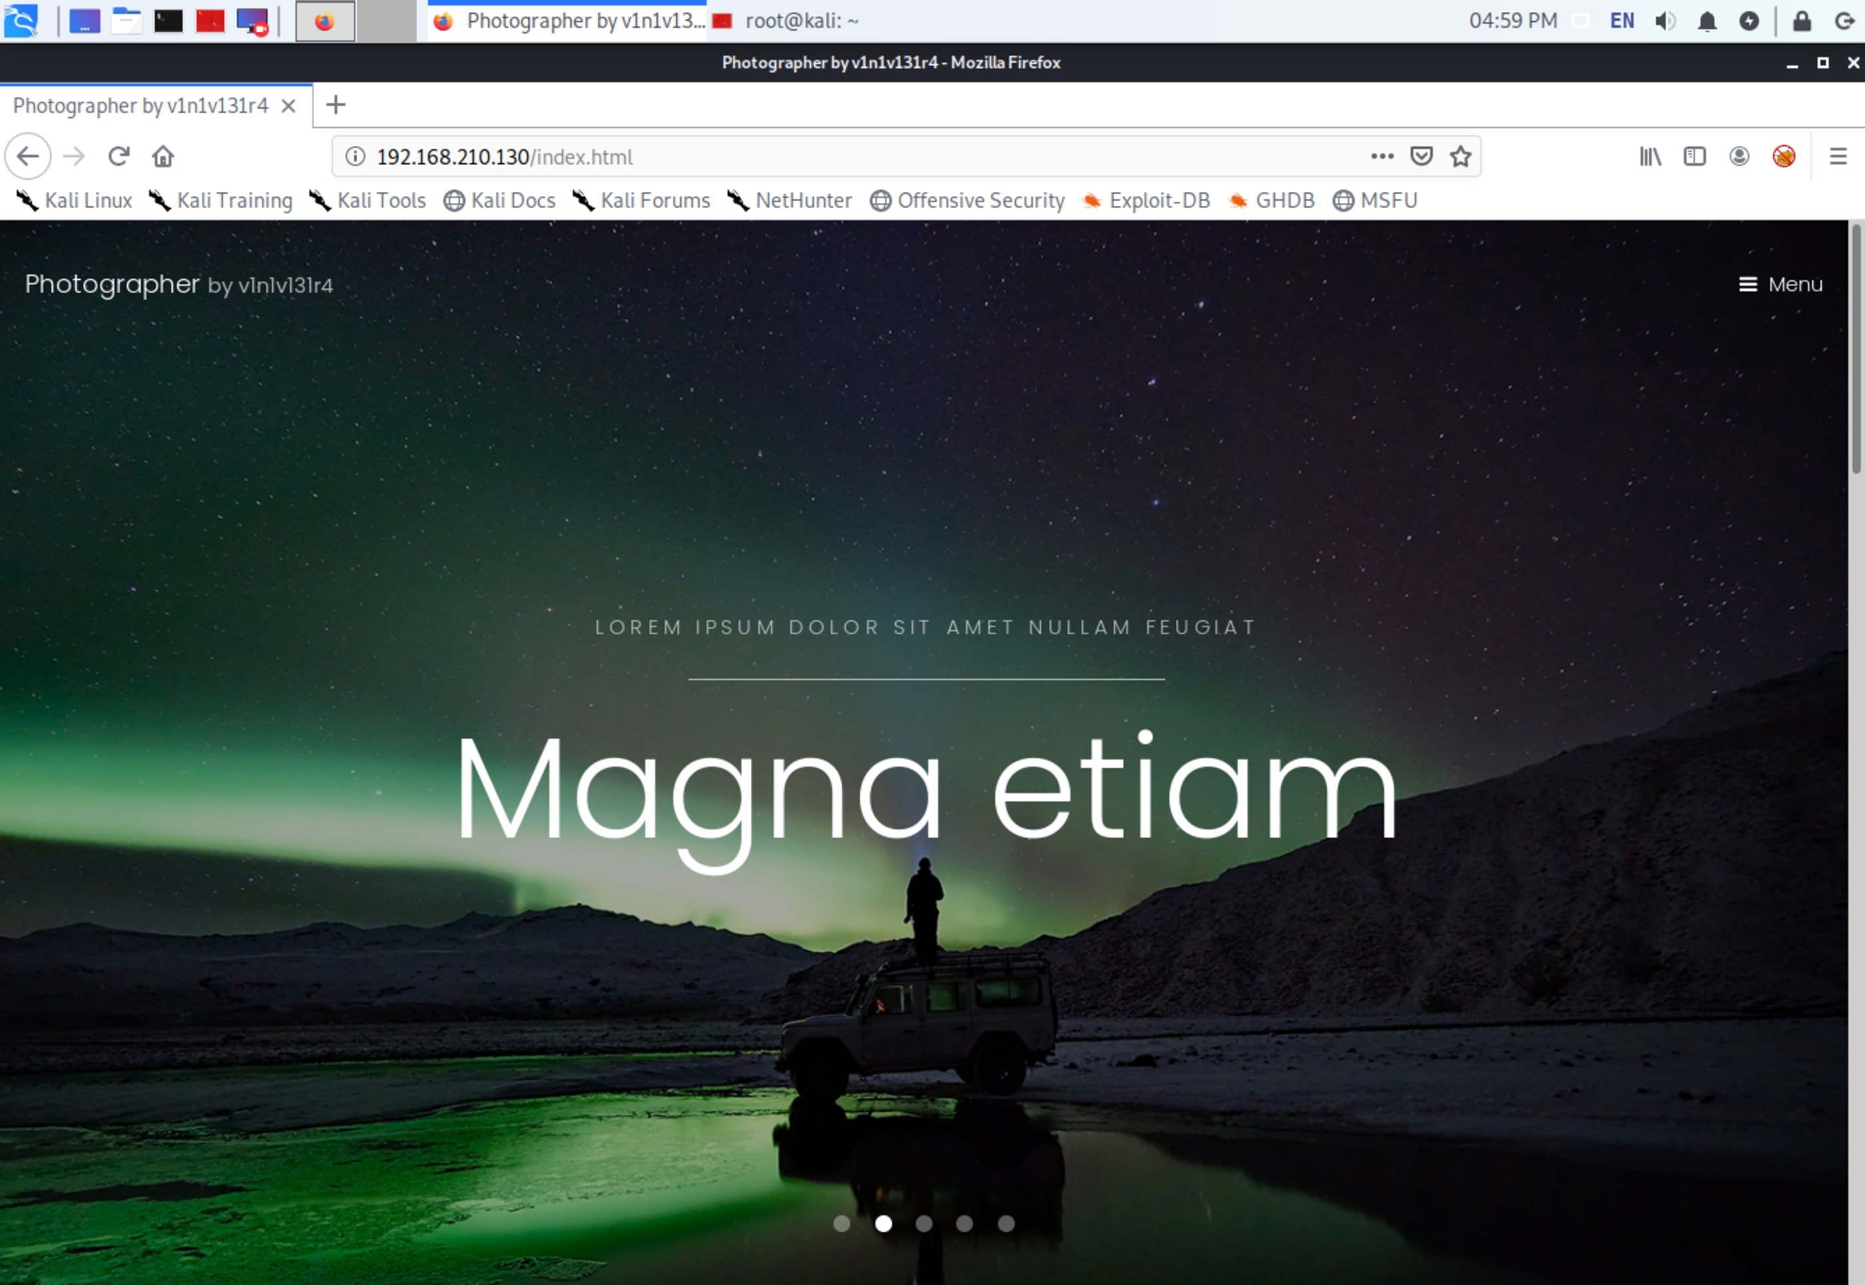
Task: Bookmark this page with the star icon
Action: pos(1460,156)
